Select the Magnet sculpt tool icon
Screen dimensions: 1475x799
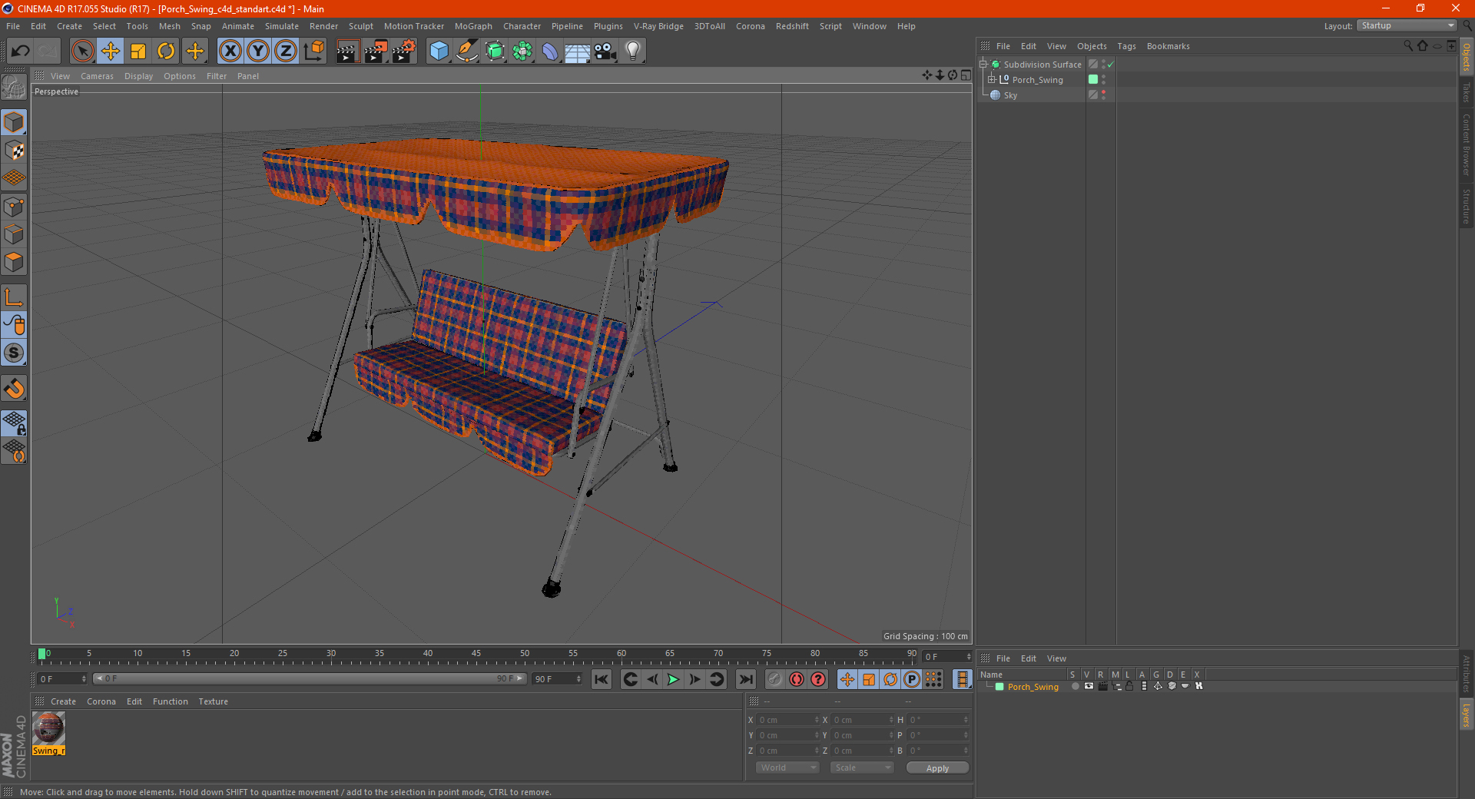click(x=14, y=389)
